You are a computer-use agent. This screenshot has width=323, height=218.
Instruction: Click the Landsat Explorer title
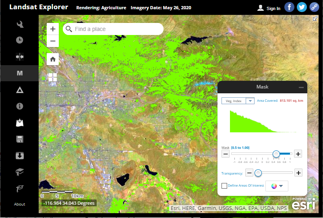(x=39, y=7)
